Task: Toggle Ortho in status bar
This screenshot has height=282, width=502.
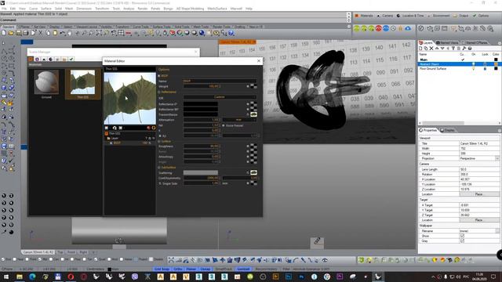Action: (x=178, y=269)
